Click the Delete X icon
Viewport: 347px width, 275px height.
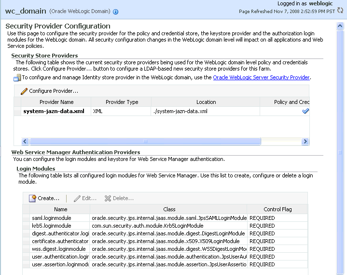coord(108,198)
